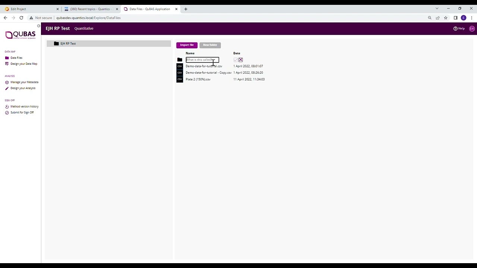Screen dimensions: 477x268
Task: Select Plate 2 (150%).csv file
Action: point(198,79)
